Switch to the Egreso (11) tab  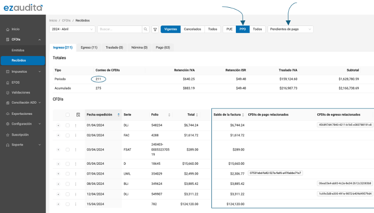coord(89,47)
